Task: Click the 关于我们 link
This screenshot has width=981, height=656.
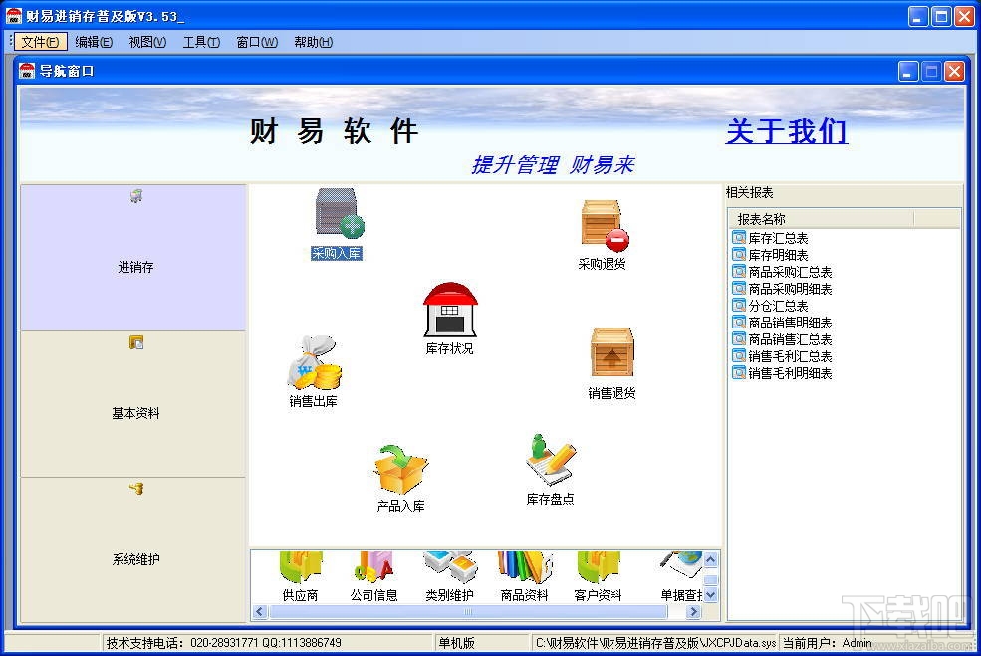Action: (786, 131)
